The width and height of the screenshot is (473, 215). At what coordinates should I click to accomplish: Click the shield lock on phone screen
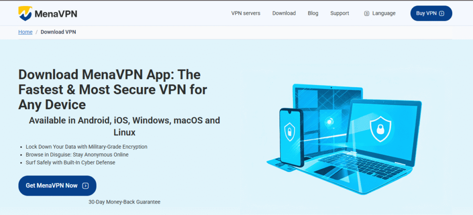(x=290, y=131)
